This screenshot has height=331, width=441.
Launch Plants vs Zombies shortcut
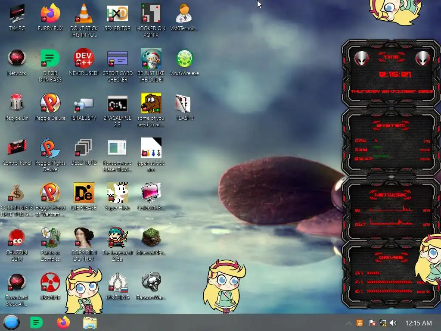point(50,244)
